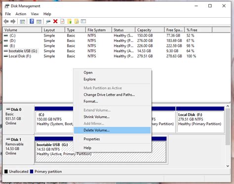Click the Back arrow toolbar icon
Image resolution: width=234 pixels, height=184 pixels.
coord(6,21)
